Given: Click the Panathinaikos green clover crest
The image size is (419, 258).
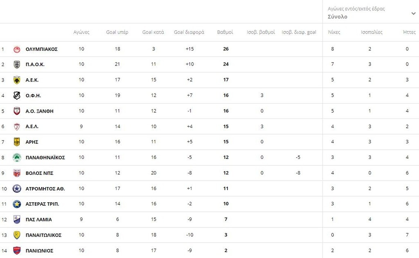Looking at the screenshot, I should (17, 158).
